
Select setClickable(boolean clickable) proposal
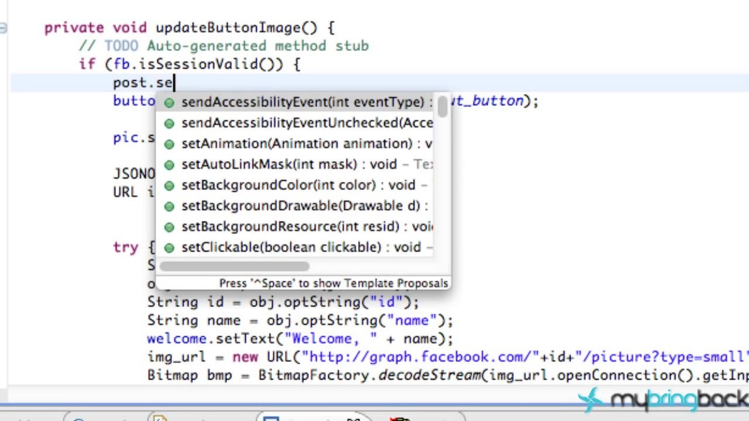pos(296,247)
